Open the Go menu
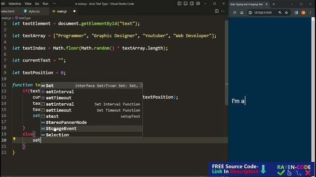The height and width of the screenshot is (177, 316). coord(37,3)
